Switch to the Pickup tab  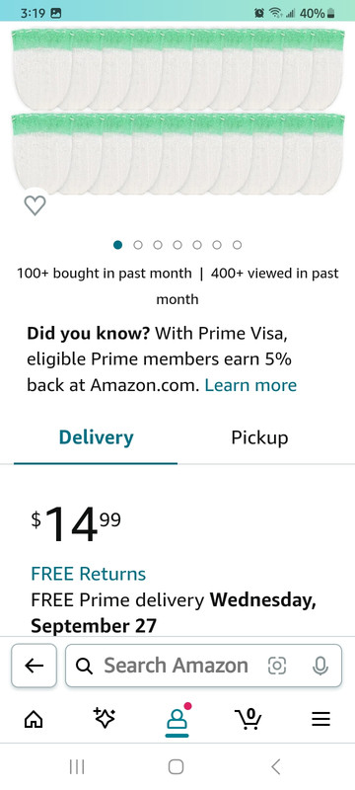pyautogui.click(x=259, y=437)
